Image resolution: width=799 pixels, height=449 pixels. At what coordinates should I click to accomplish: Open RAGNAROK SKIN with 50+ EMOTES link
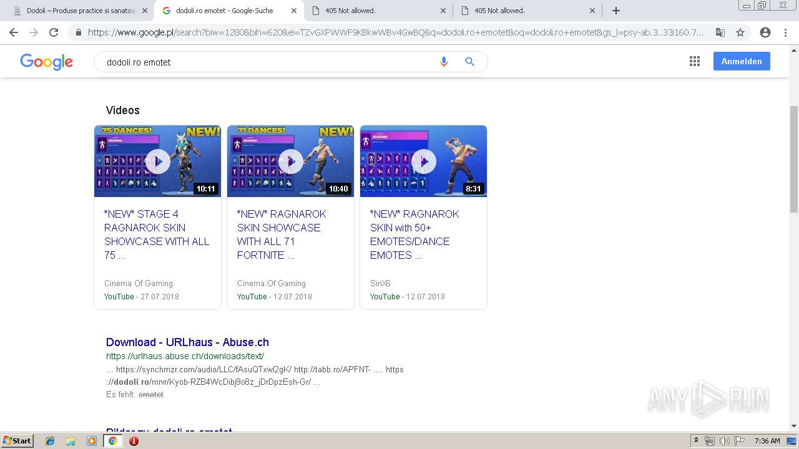pos(414,234)
